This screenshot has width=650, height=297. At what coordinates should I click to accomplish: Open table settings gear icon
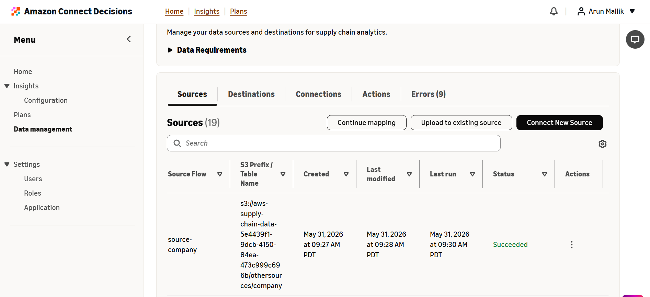click(x=603, y=144)
